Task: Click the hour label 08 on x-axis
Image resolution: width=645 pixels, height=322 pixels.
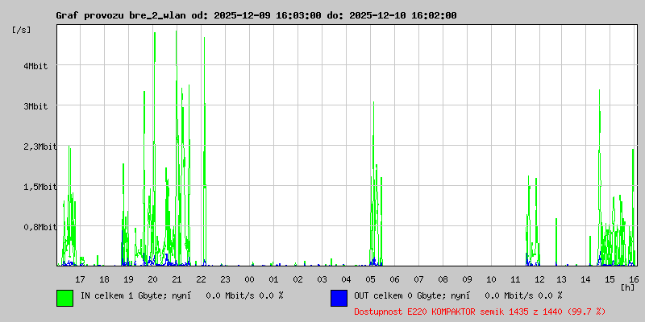Action: click(x=443, y=279)
